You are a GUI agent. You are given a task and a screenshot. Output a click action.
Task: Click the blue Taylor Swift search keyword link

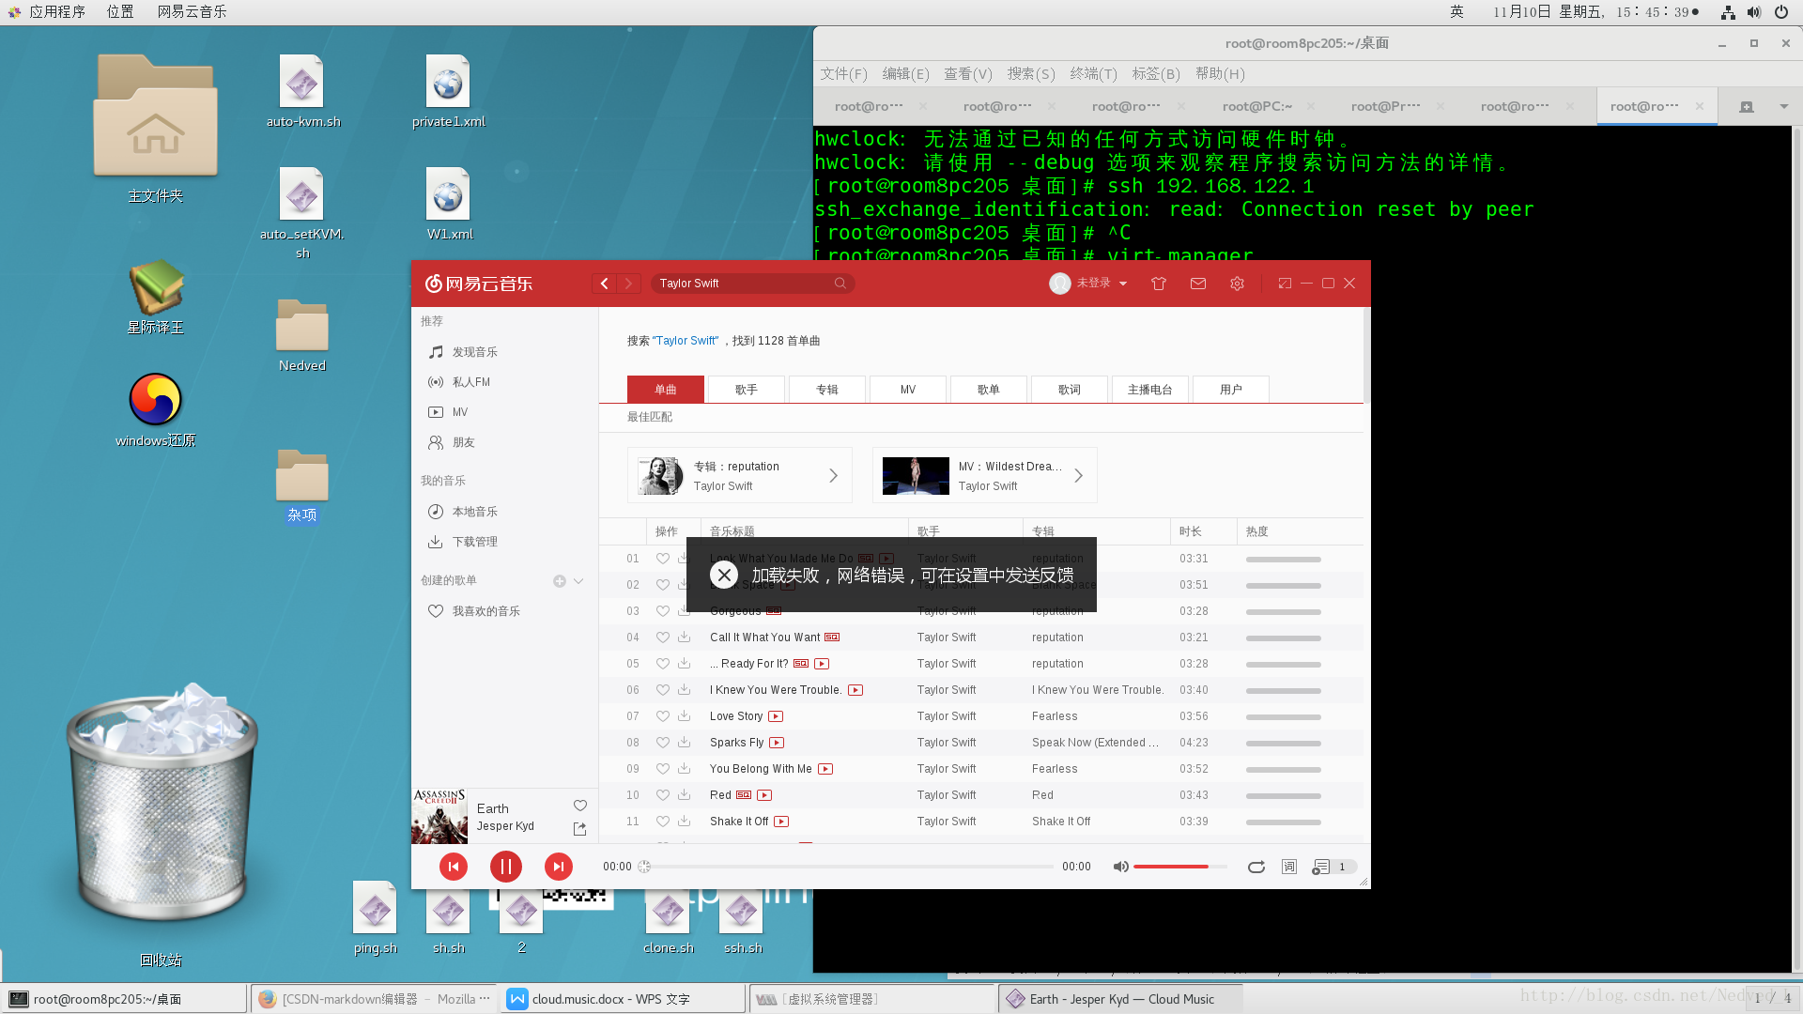pos(686,341)
